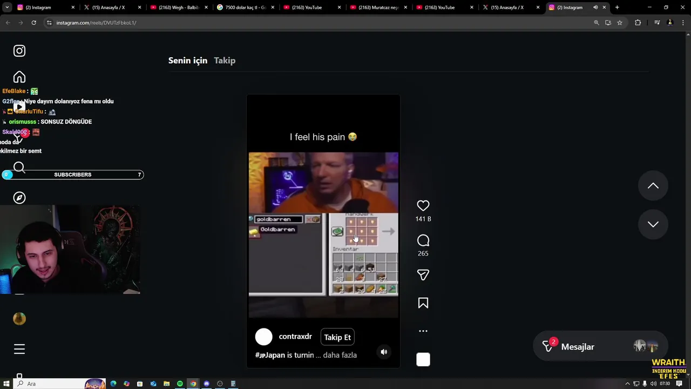Click the 07:30 taskbar clock
691x389 pixels.
tap(665, 384)
